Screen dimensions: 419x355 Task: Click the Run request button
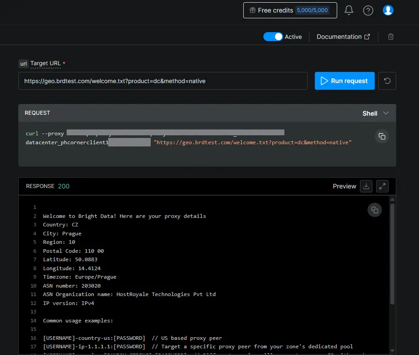[x=344, y=81]
